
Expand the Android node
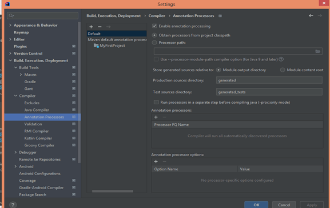(15, 166)
